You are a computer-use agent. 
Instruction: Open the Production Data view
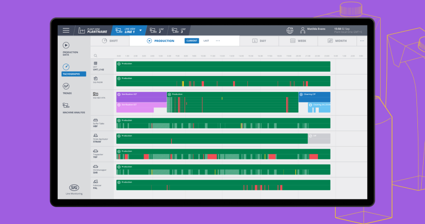coord(66,45)
